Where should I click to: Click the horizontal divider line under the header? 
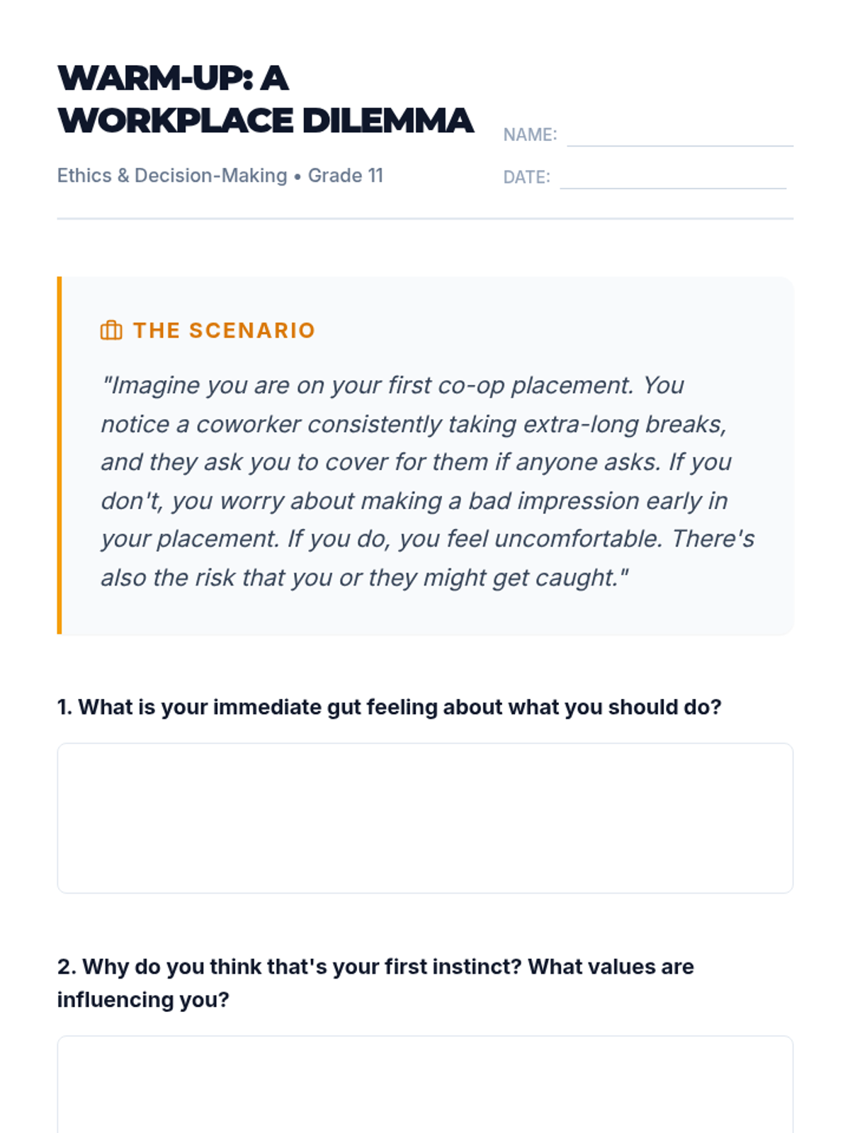coord(425,219)
